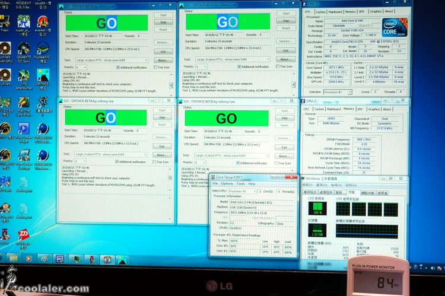Click Exit in ORTHOS CPU #3 window
This screenshot has width=445, height=296.
click(162, 147)
